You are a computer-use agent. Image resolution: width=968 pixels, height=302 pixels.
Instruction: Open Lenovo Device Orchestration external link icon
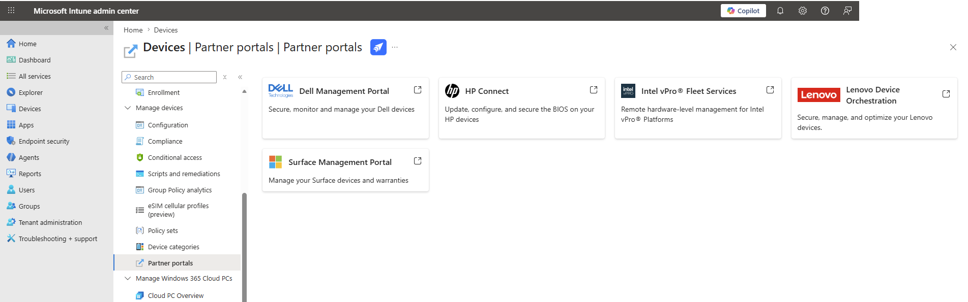[x=946, y=94]
